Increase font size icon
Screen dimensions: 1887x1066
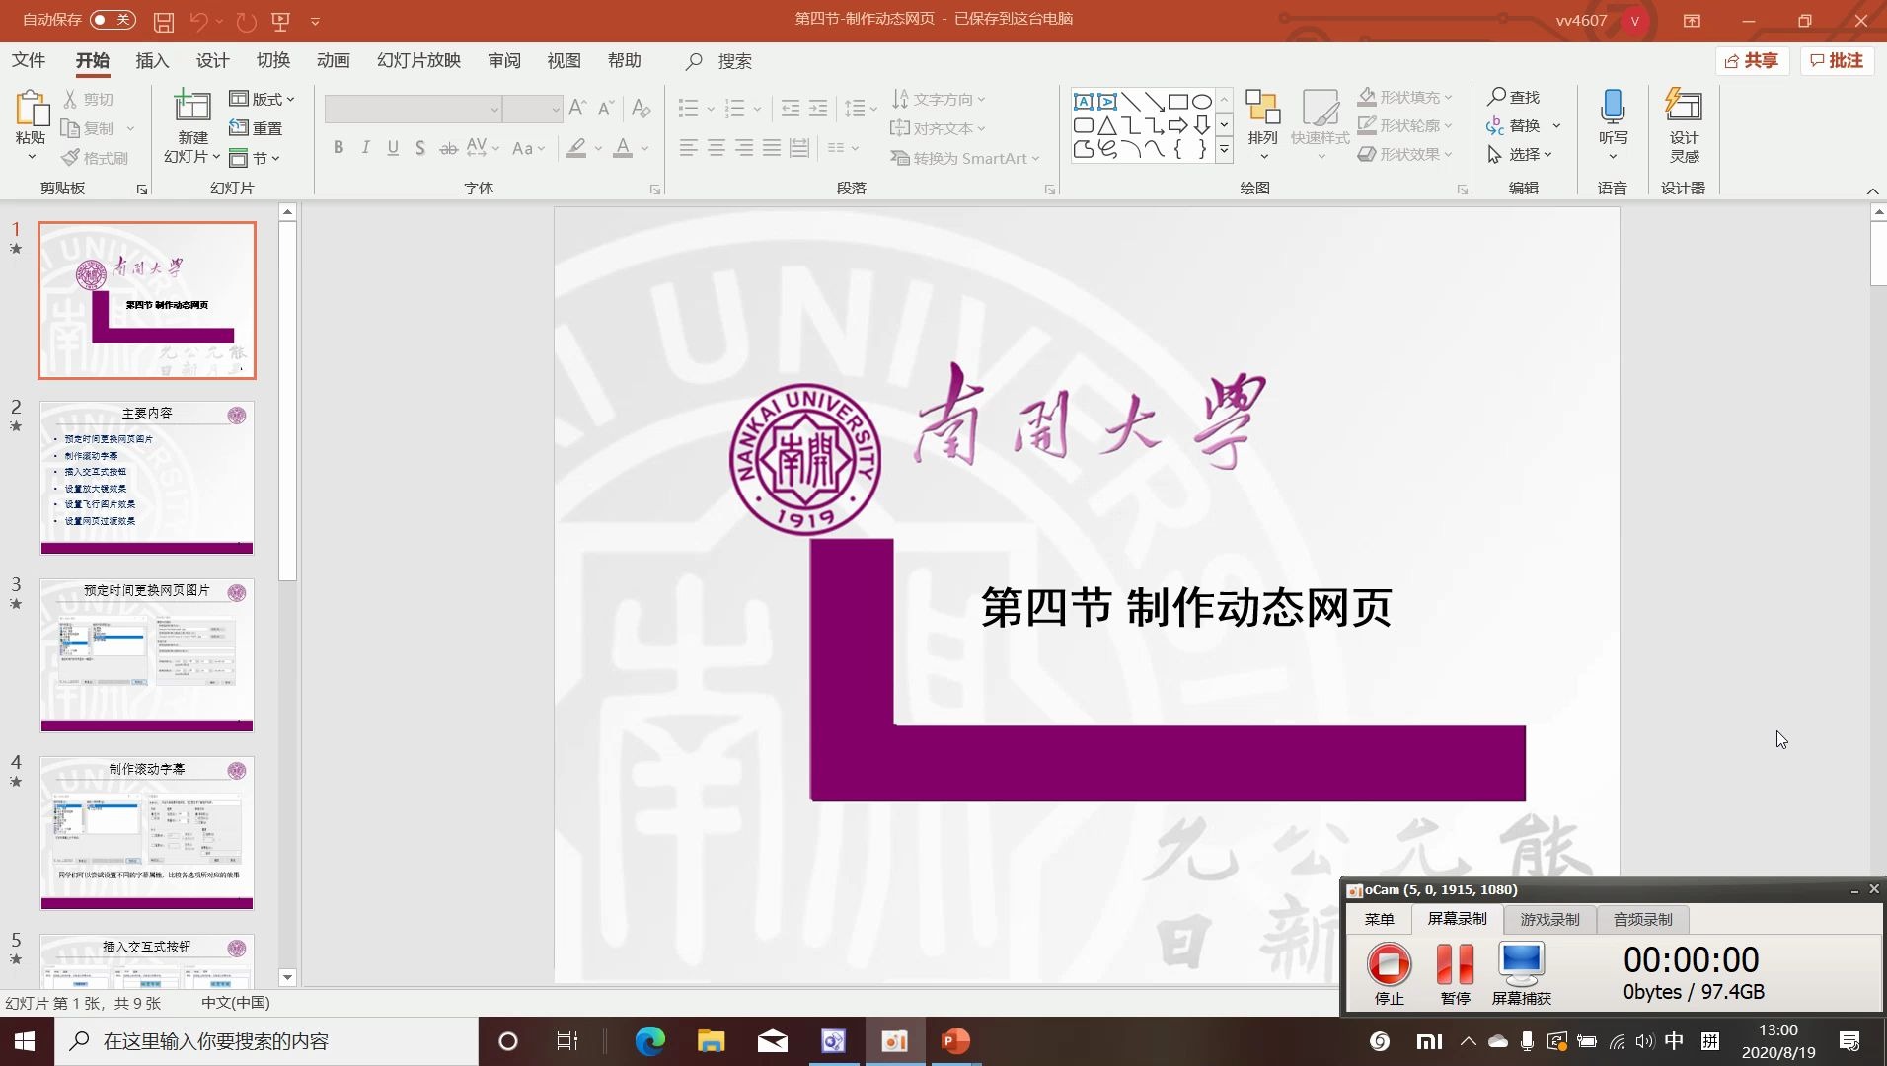(x=578, y=107)
